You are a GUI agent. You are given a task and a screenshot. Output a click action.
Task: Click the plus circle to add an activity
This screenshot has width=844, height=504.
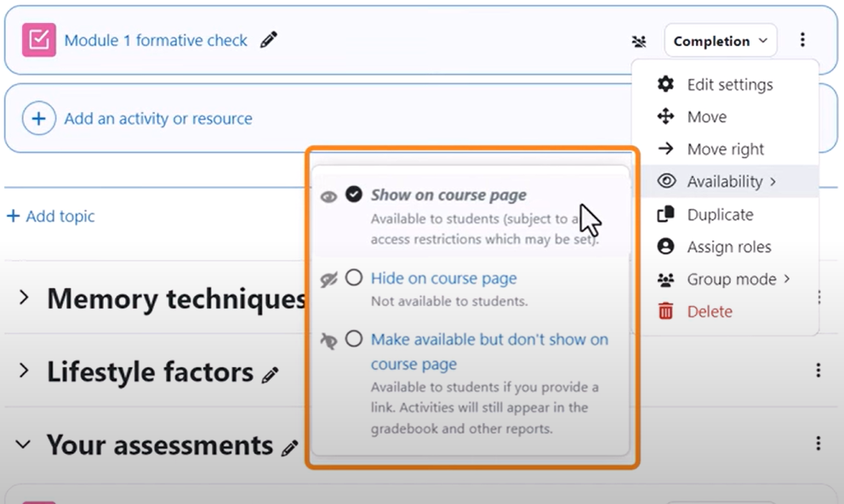pyautogui.click(x=39, y=118)
